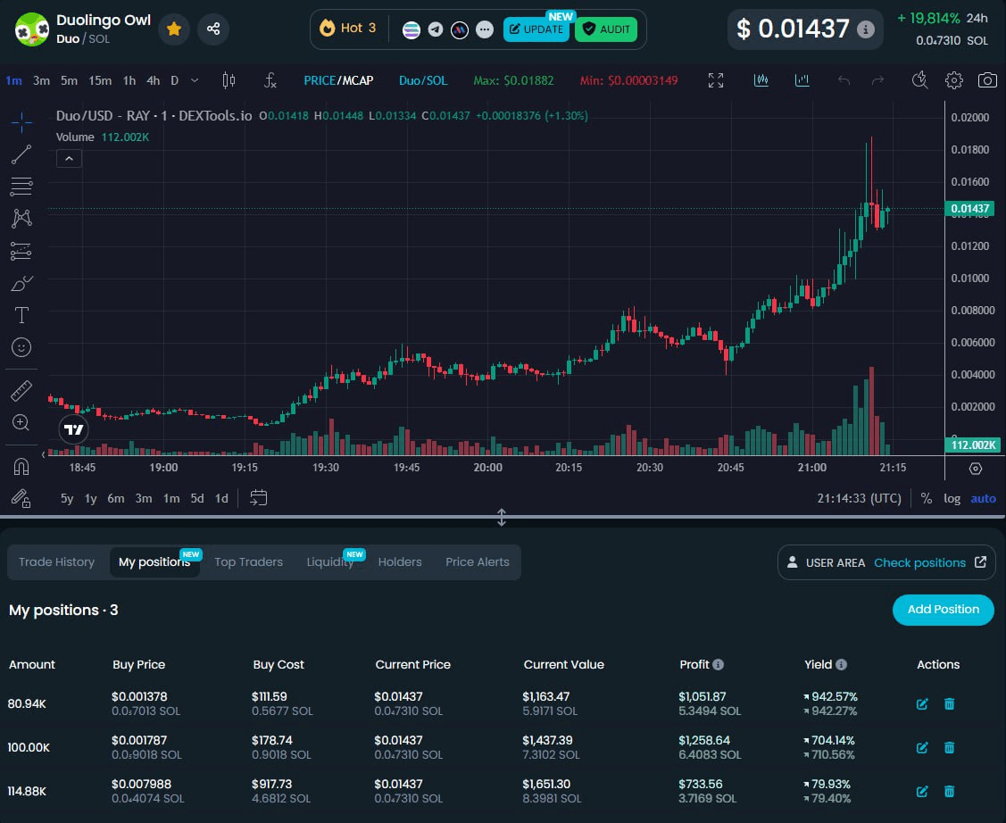This screenshot has height=823, width=1006.
Task: Click the panel resize handle below chart
Action: click(x=502, y=517)
